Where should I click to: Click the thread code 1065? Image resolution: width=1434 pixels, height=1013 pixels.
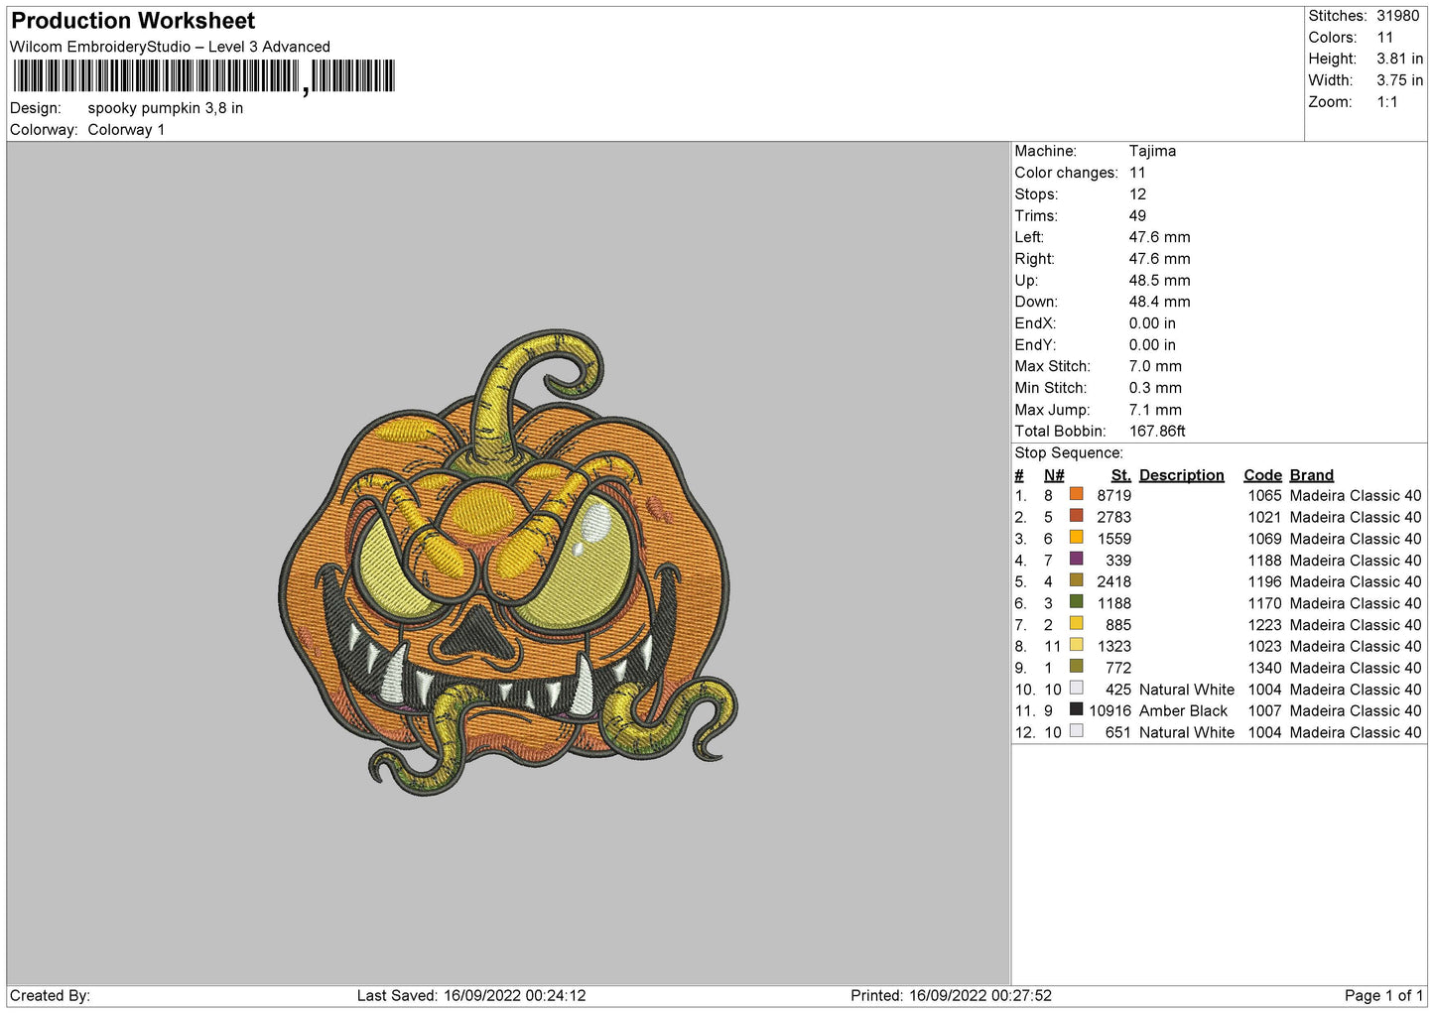pyautogui.click(x=1265, y=496)
